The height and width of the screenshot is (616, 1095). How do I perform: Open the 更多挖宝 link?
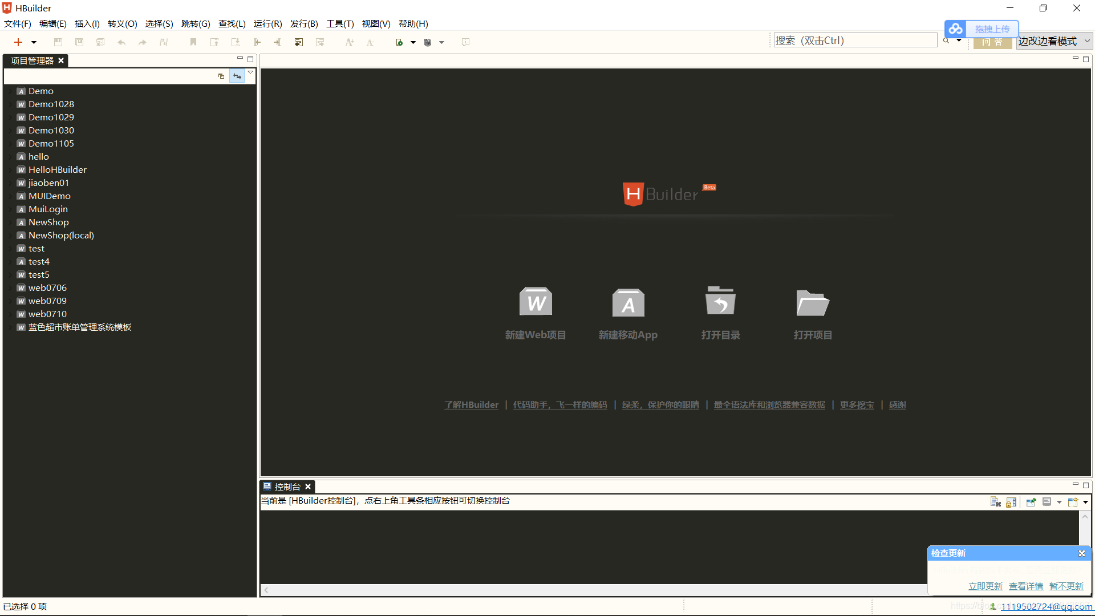coord(857,405)
